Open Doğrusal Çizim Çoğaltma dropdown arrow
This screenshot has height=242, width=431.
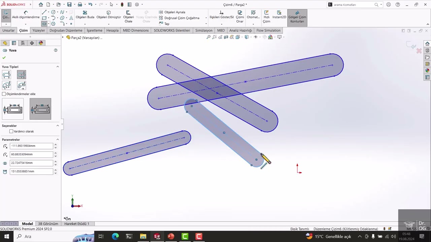click(206, 18)
